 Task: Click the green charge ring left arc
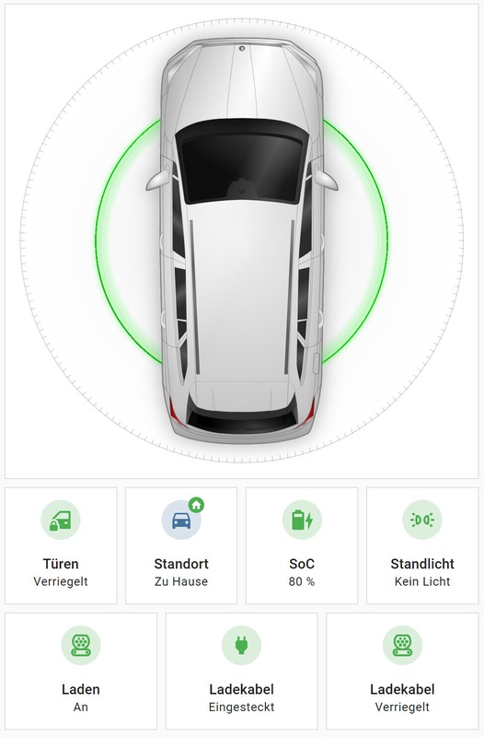click(x=127, y=240)
